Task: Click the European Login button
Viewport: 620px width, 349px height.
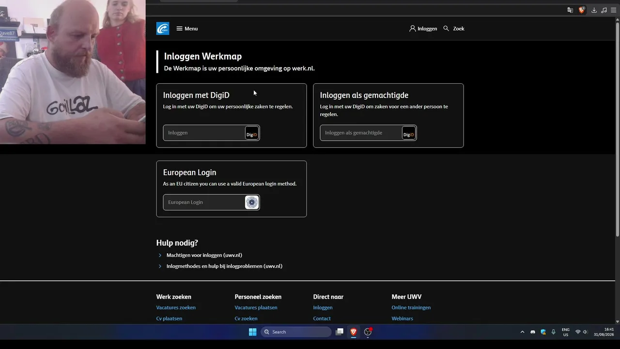Action: tap(211, 202)
